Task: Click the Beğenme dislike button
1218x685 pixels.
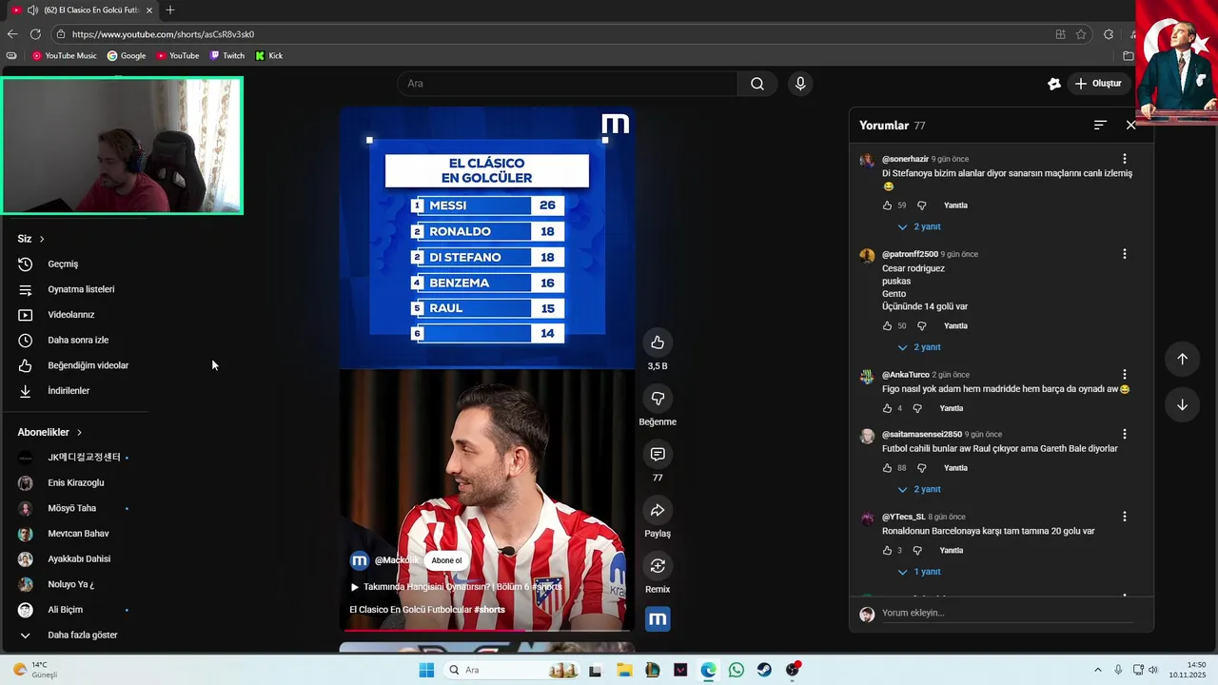Action: [657, 398]
